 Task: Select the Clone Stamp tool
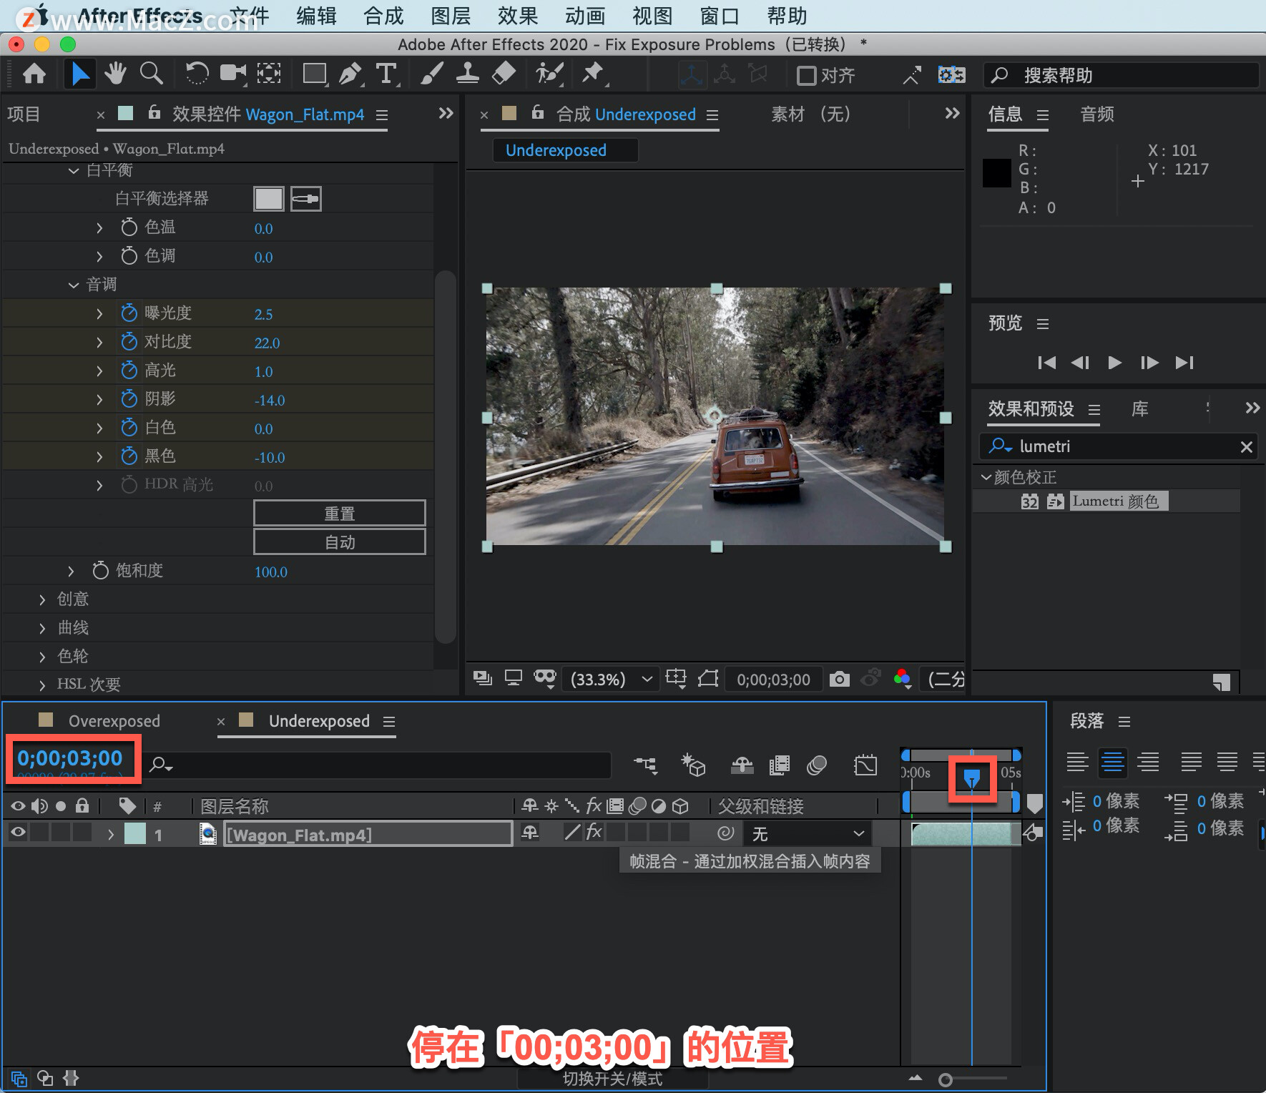[468, 74]
